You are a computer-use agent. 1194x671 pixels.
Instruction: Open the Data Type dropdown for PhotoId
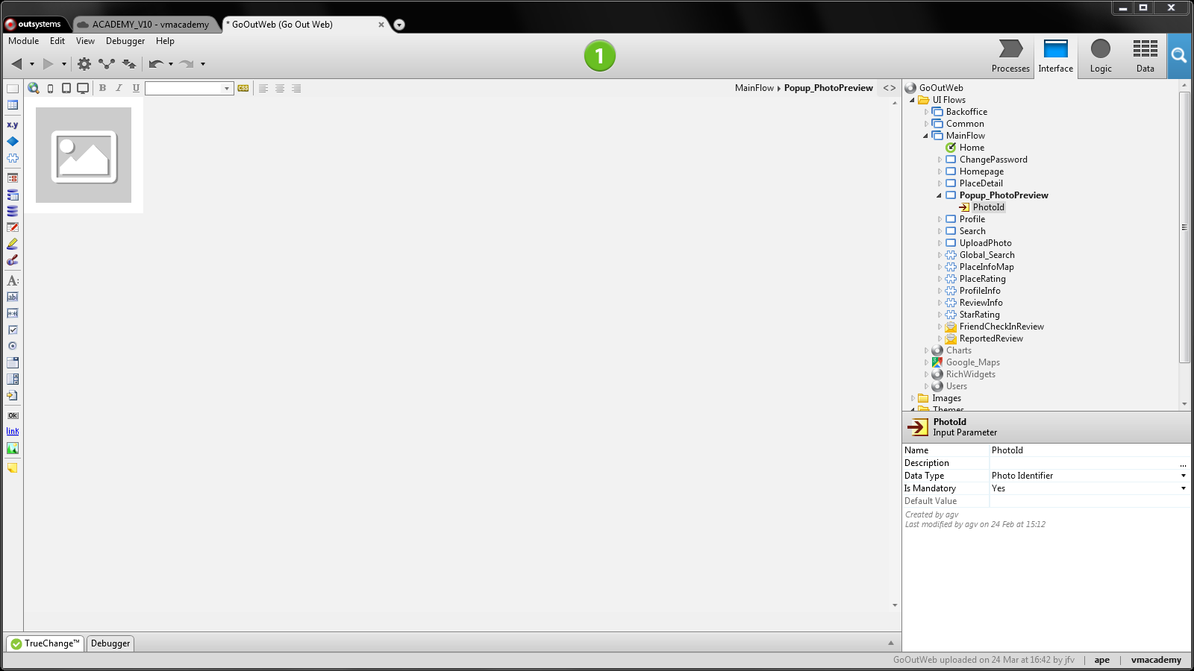1183,476
